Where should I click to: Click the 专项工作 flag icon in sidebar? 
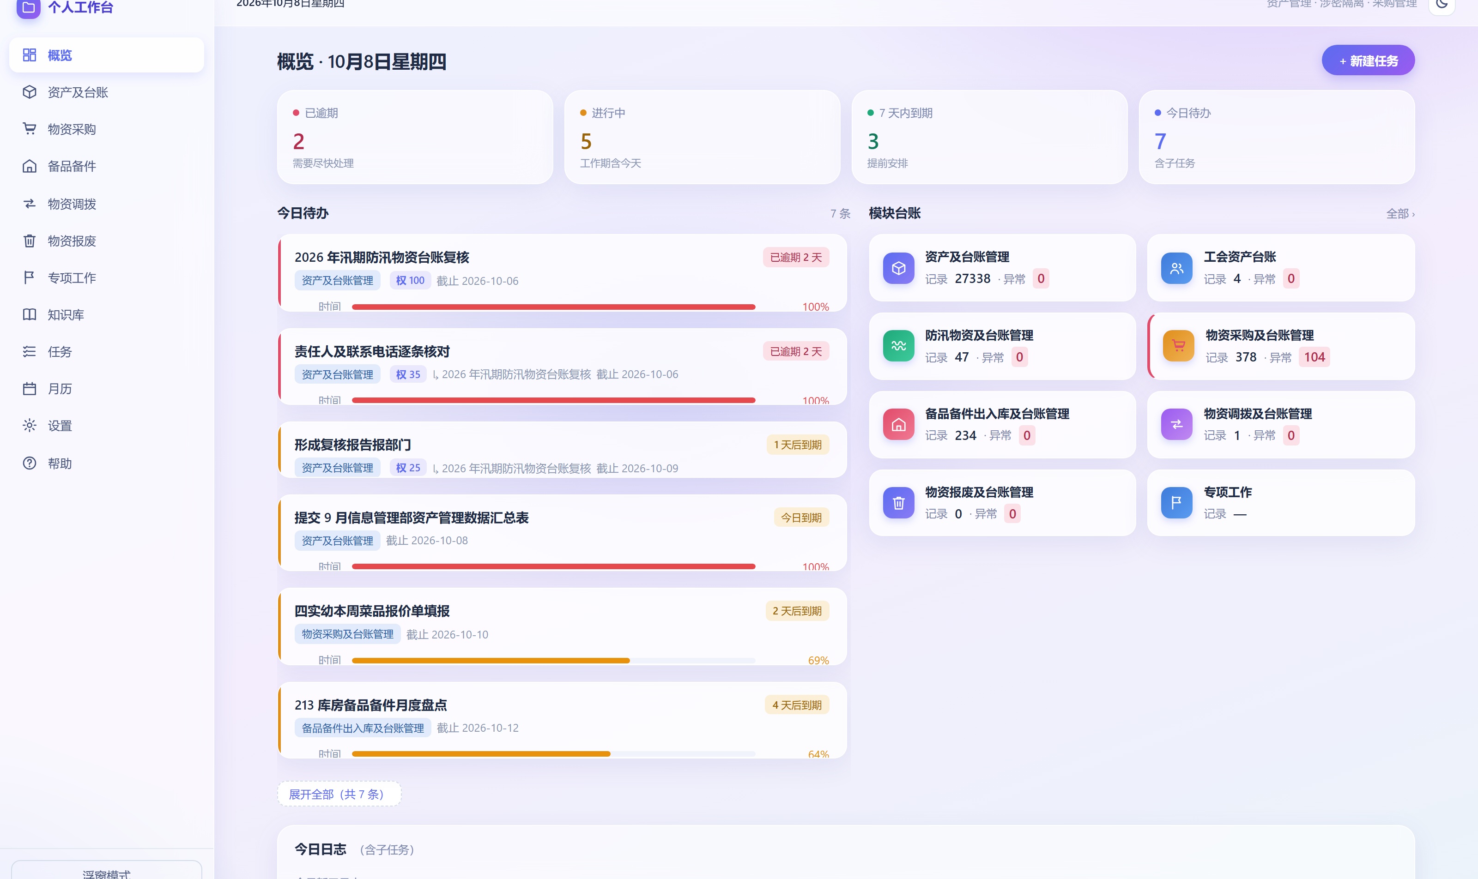point(30,277)
